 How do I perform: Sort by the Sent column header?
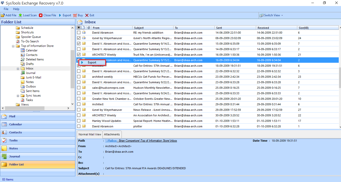[x=235, y=28]
